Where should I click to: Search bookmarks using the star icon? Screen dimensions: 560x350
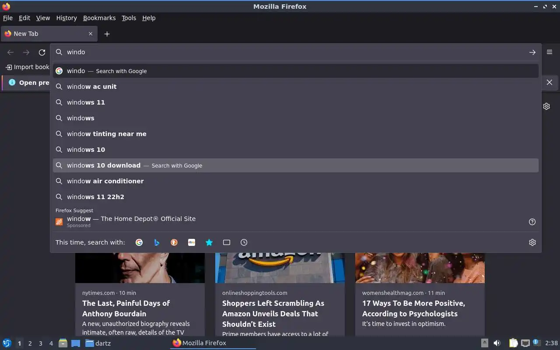point(209,242)
